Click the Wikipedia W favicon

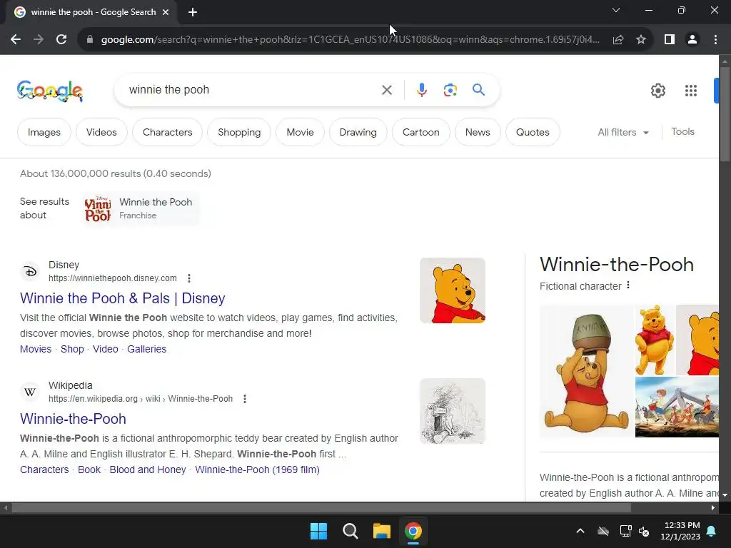[x=30, y=392]
